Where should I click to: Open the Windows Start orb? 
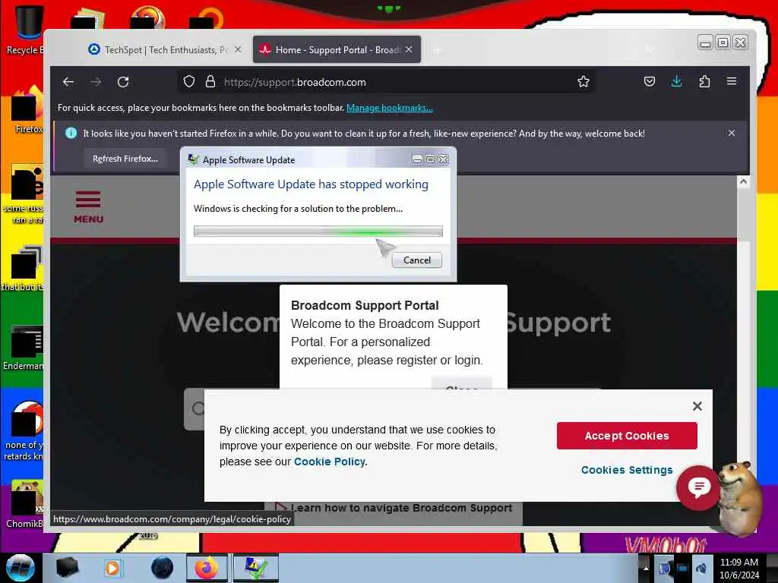[x=21, y=568]
